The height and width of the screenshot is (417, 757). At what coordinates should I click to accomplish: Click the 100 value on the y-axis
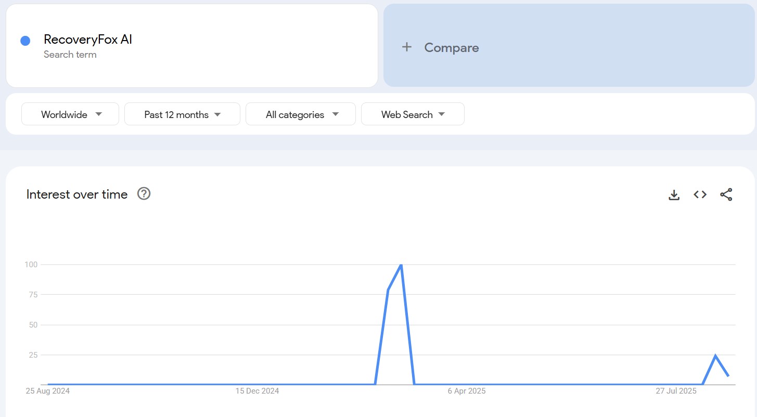tap(31, 265)
